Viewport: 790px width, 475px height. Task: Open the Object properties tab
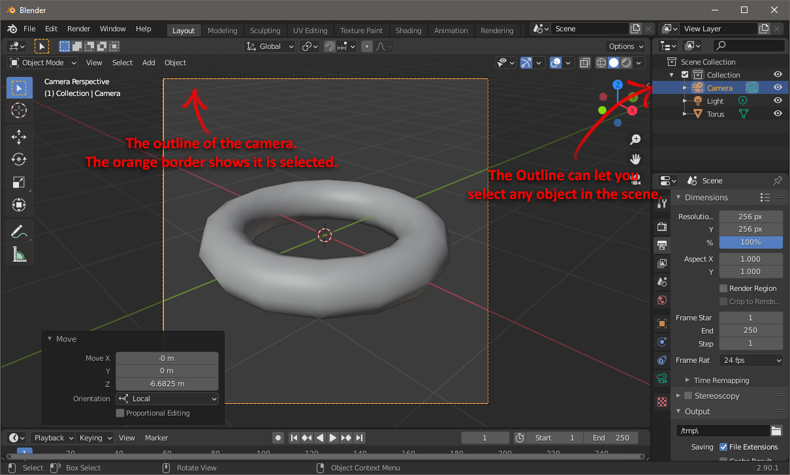click(x=662, y=324)
